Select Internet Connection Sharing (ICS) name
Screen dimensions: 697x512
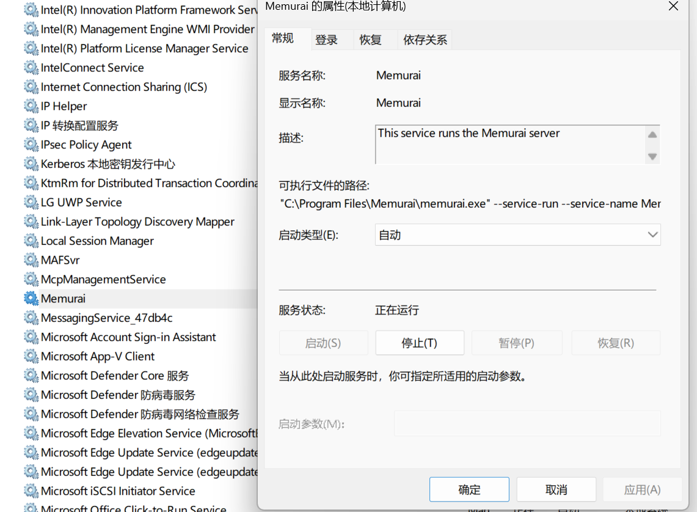coord(124,87)
